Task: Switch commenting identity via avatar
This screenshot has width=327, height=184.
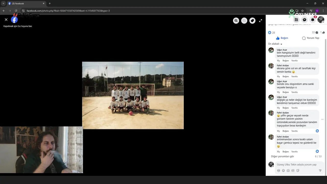Action: pos(271,164)
